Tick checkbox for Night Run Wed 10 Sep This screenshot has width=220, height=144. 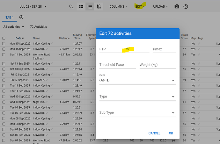pyautogui.click(x=4, y=102)
